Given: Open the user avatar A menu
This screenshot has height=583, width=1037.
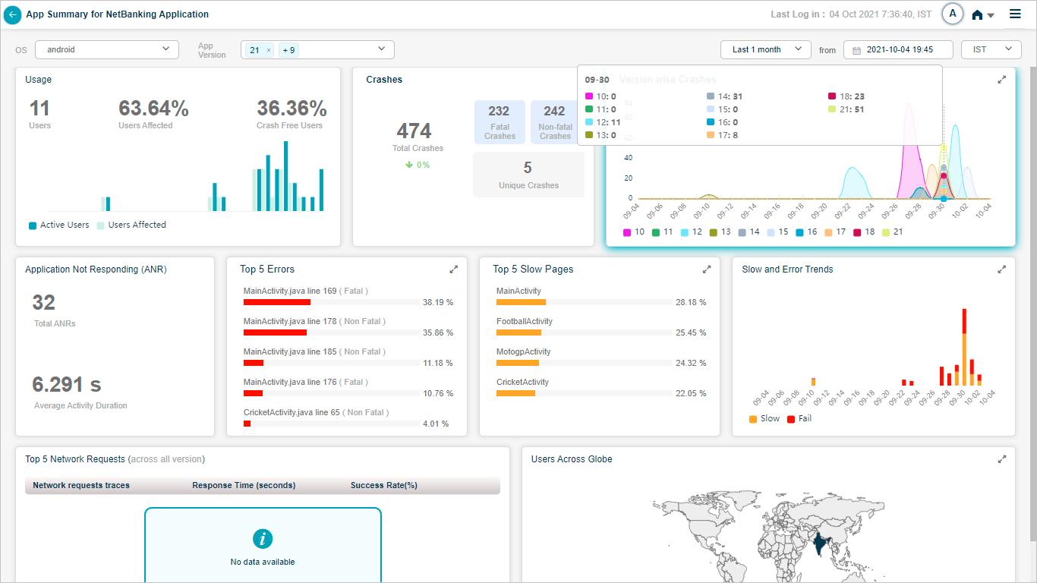Looking at the screenshot, I should [952, 14].
